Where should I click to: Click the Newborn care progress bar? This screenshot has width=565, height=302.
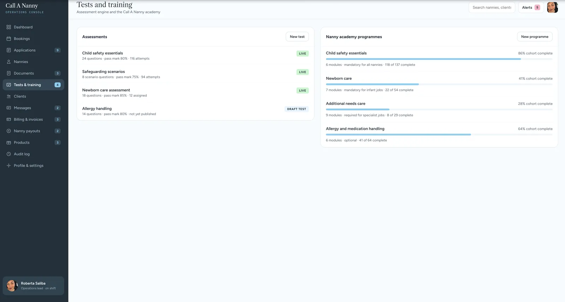[439, 84]
